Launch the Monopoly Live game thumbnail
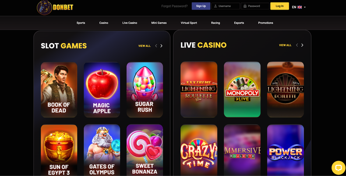This screenshot has width=346, height=176. [x=242, y=90]
